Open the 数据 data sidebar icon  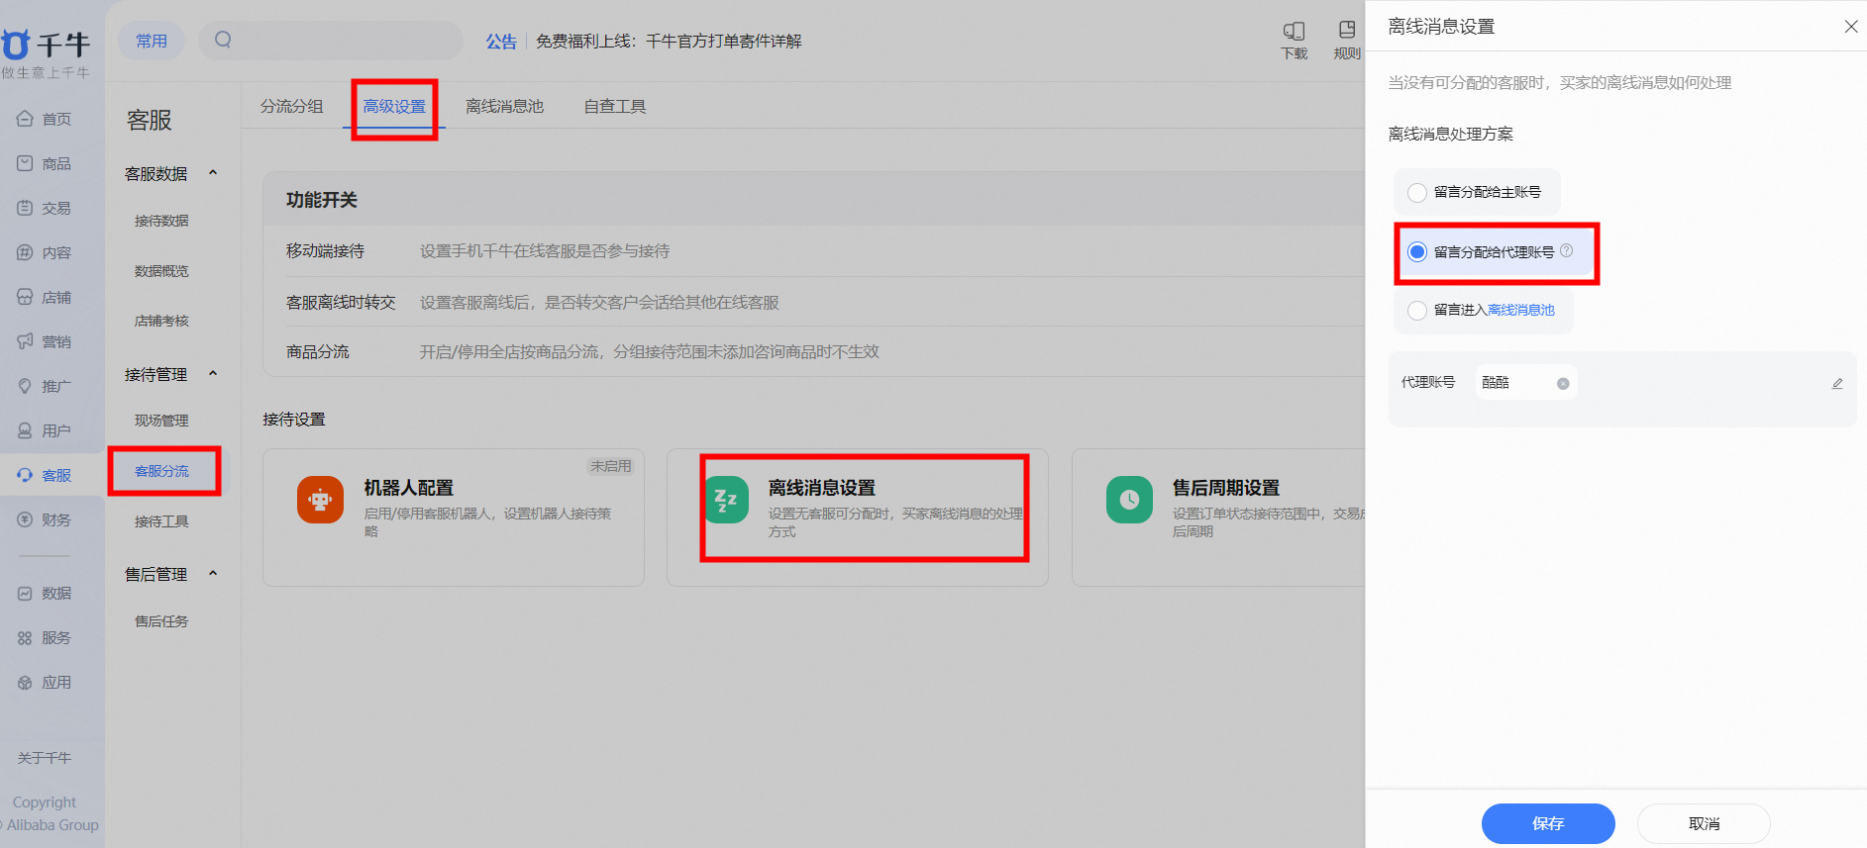coord(25,593)
